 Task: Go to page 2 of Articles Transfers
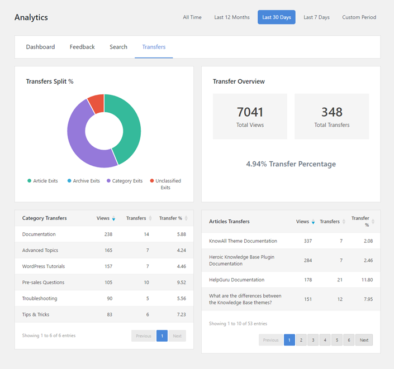[301, 340]
